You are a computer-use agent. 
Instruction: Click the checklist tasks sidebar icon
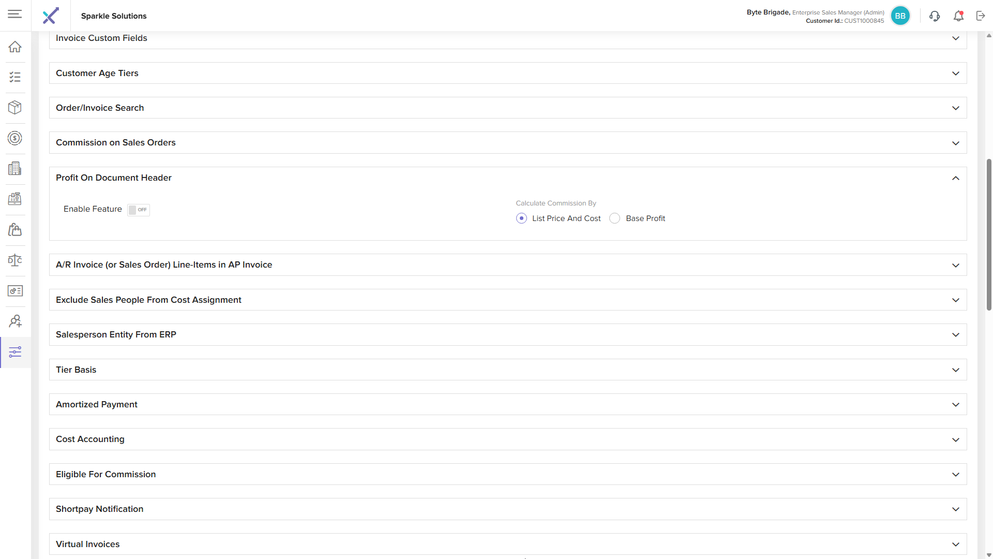15,77
